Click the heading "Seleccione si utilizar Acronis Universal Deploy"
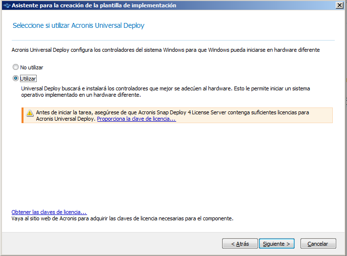This screenshot has width=347, height=256. point(78,25)
